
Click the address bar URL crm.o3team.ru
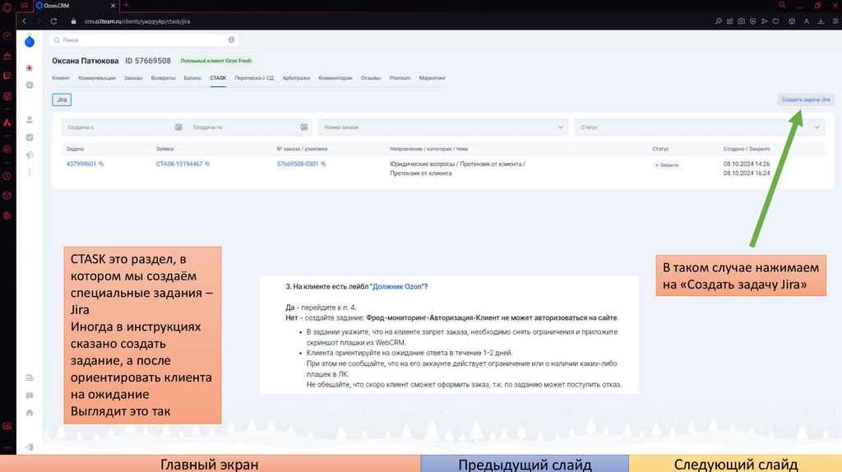click(137, 21)
